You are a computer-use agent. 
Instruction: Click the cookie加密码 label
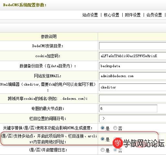point(48,56)
